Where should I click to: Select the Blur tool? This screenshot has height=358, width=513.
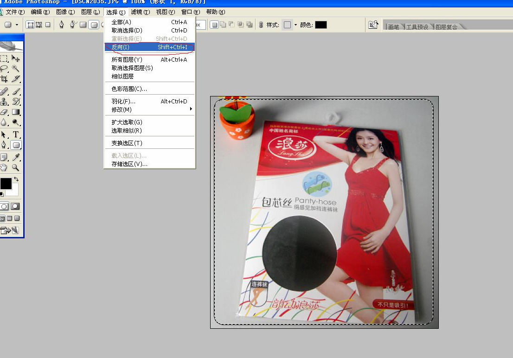[4, 122]
